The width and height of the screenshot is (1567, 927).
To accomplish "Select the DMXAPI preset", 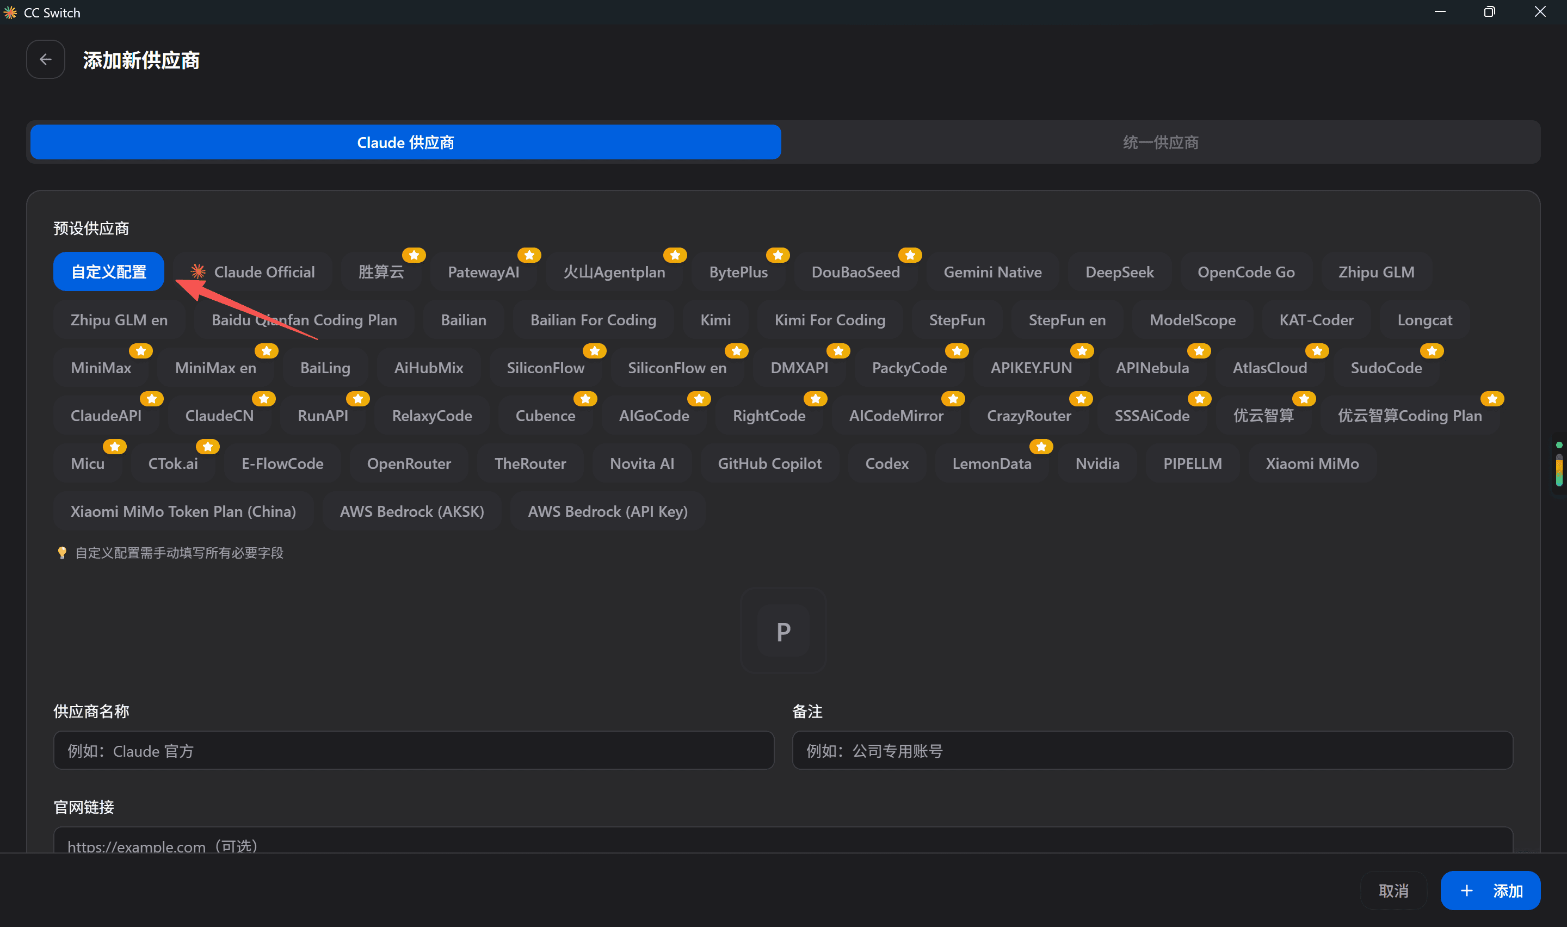I will point(799,368).
